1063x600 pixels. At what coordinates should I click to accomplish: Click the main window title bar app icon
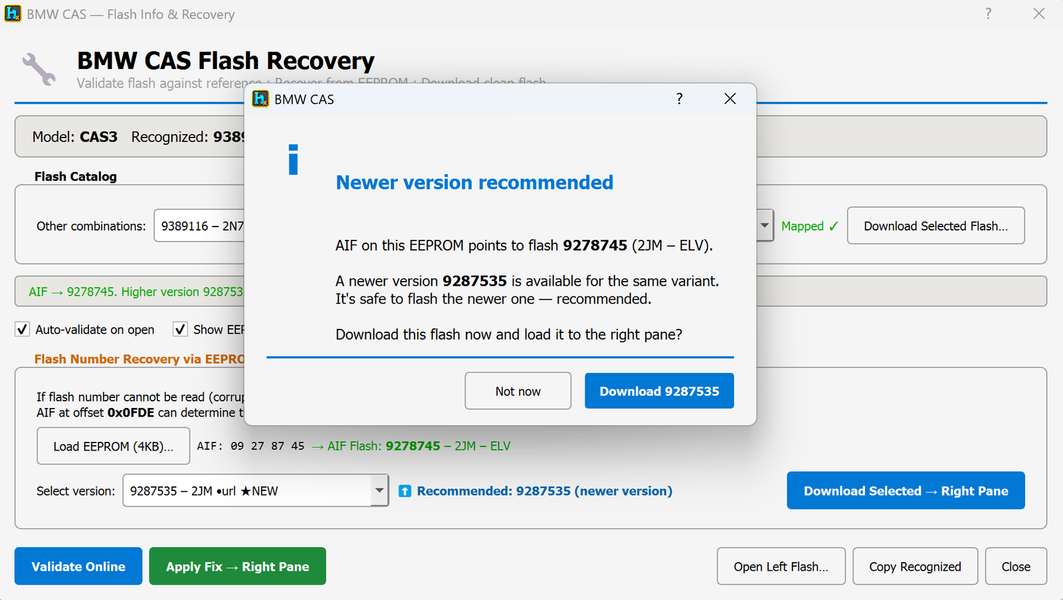13,14
